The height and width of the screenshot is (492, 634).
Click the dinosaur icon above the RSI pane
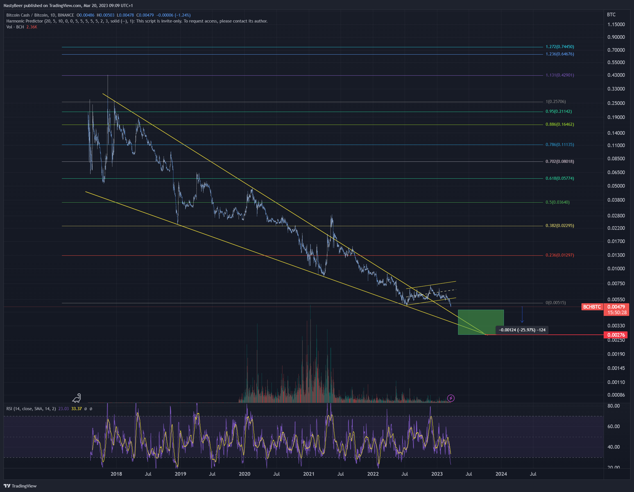[x=77, y=398]
